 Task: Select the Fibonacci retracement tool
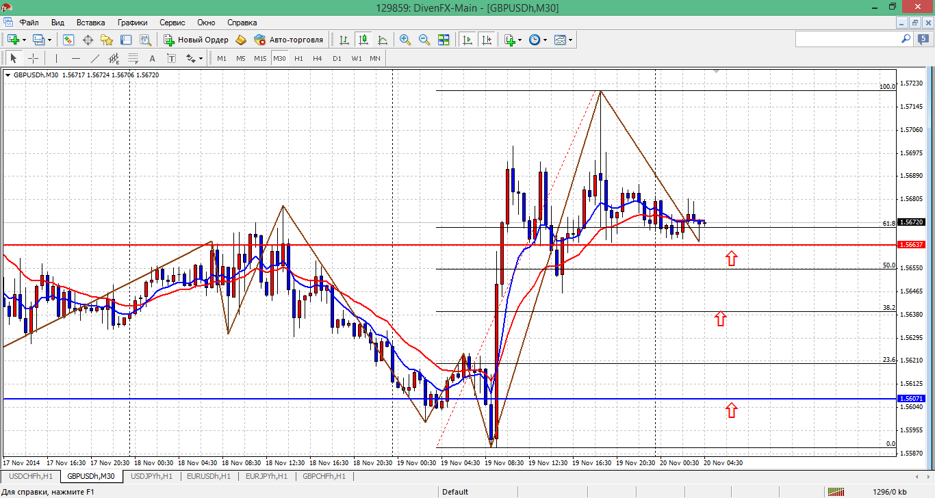pos(133,58)
